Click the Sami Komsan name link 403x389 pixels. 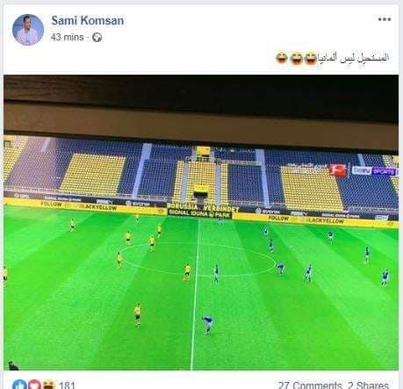pyautogui.click(x=88, y=20)
